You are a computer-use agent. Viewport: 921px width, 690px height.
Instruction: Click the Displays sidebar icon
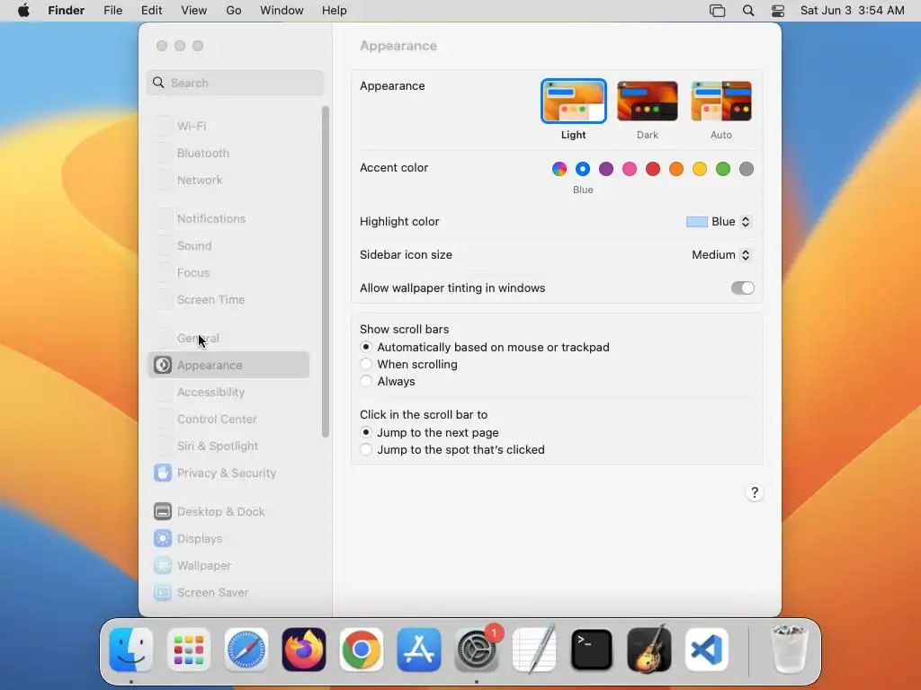[163, 539]
